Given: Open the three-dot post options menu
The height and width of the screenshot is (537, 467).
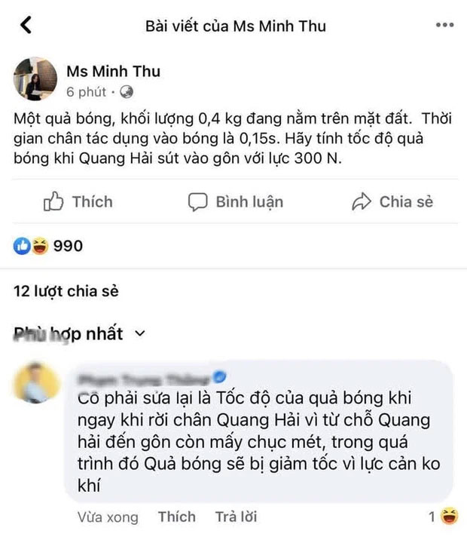Looking at the screenshot, I should 444,25.
